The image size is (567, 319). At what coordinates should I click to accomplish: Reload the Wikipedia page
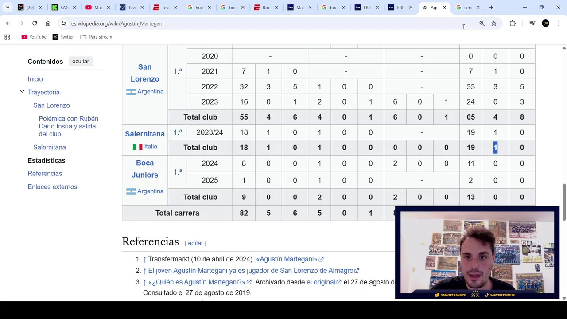[x=35, y=23]
